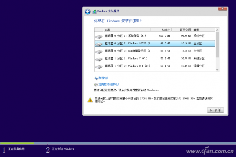Click 刷新(R) link to refresh list
The width and height of the screenshot is (236, 157).
click(x=103, y=78)
